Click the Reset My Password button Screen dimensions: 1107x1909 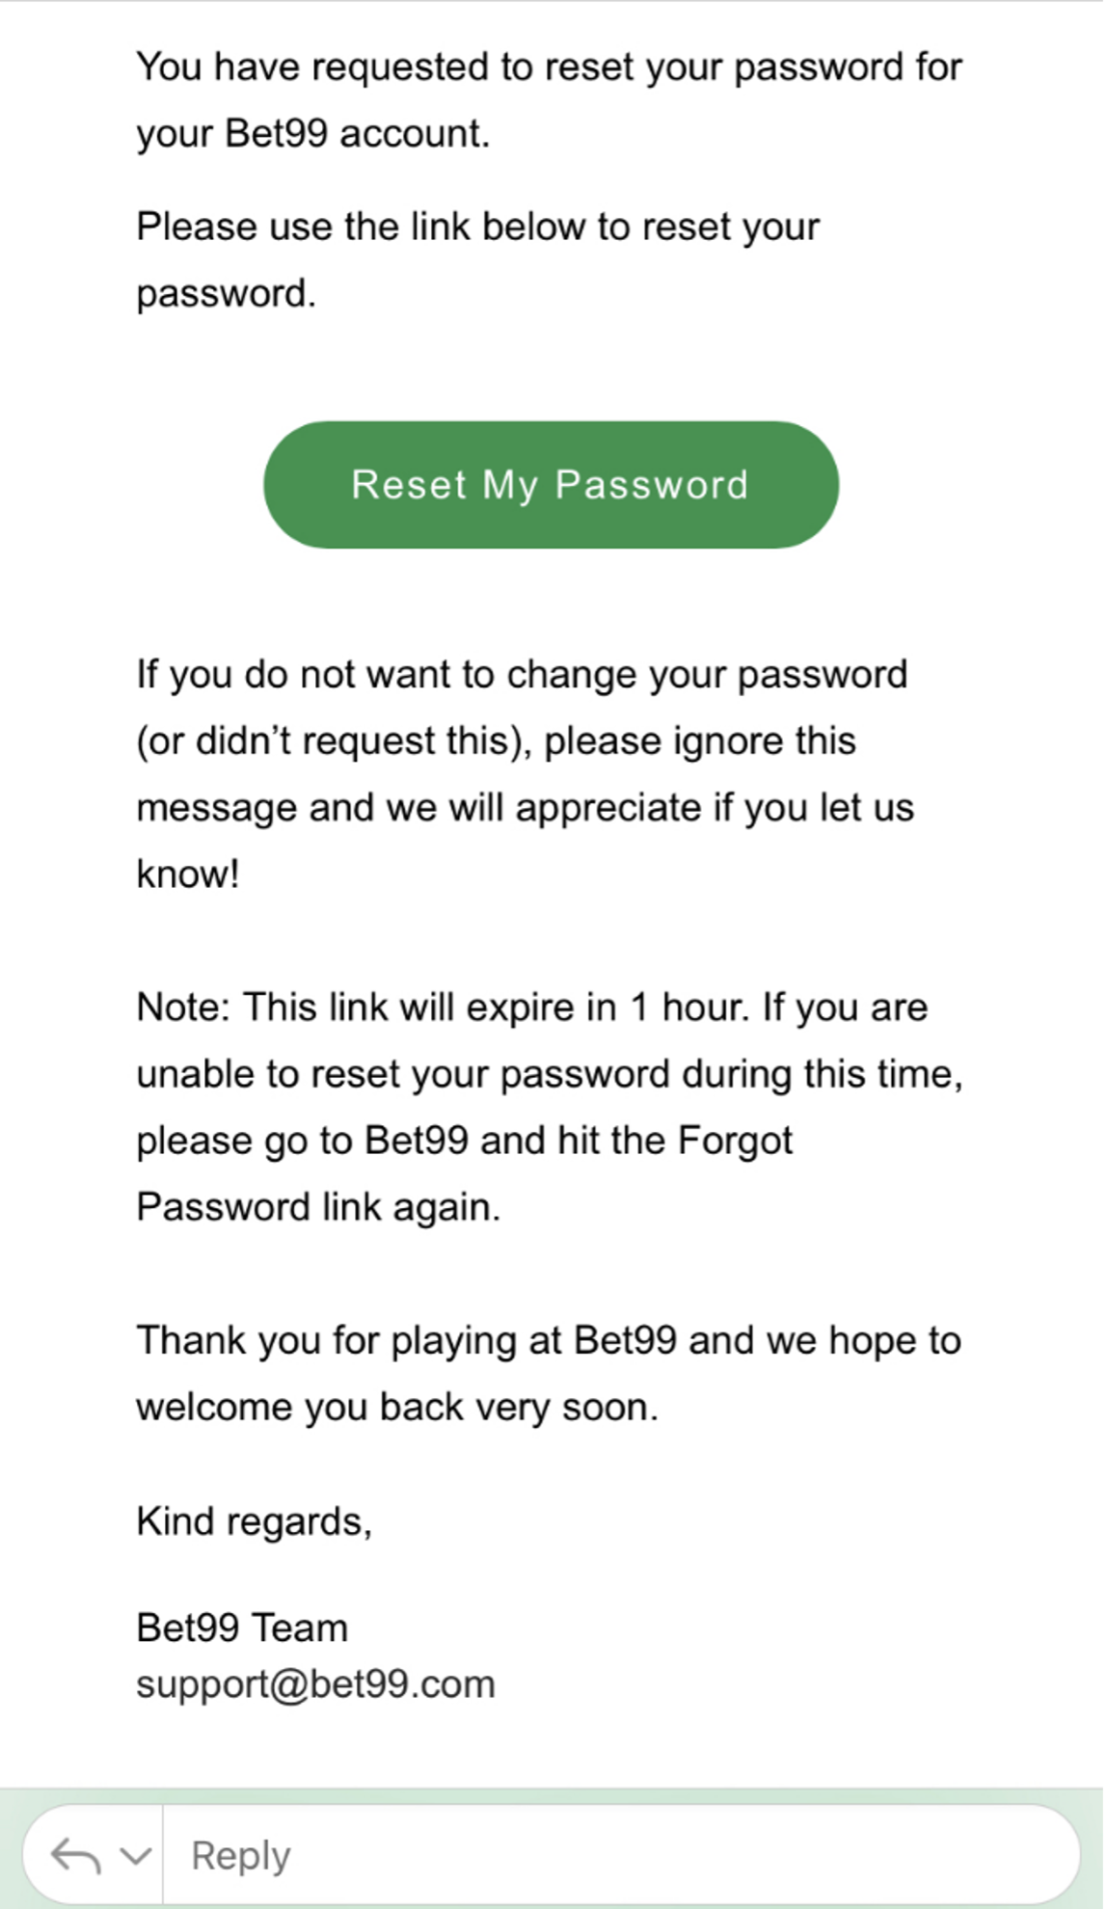[x=552, y=485]
